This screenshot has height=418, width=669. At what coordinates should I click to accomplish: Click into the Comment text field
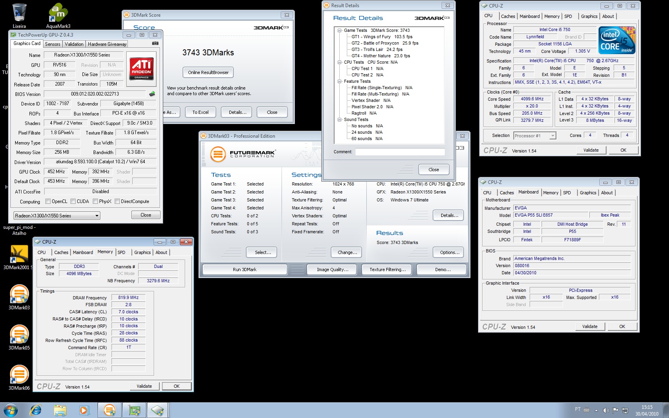click(x=400, y=152)
